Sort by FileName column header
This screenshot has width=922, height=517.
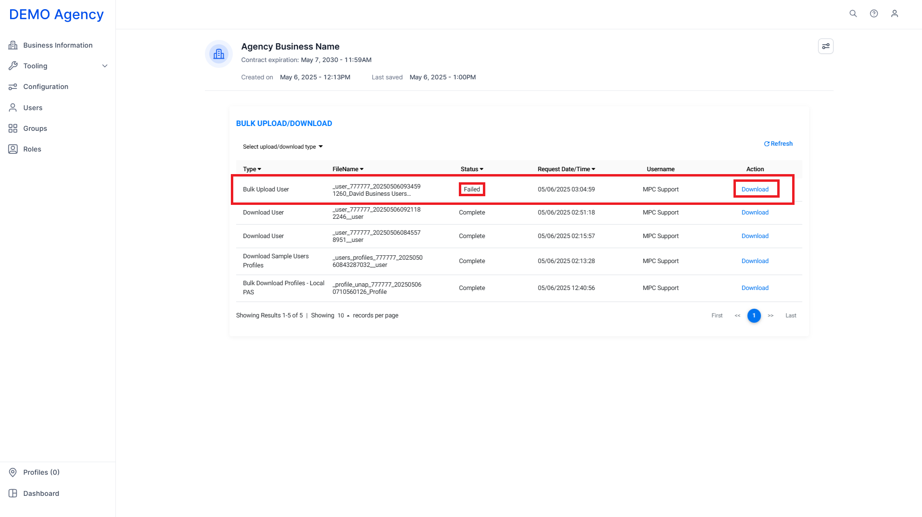tap(348, 169)
